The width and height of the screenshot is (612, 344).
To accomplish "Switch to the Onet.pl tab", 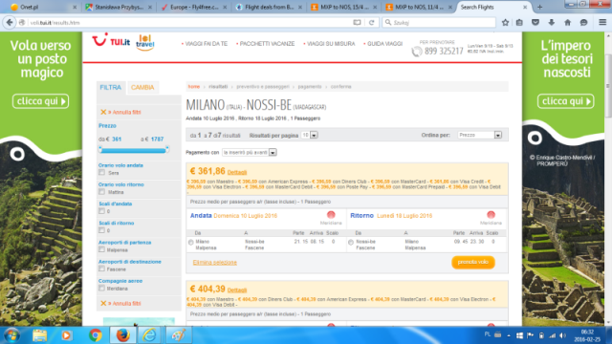I will pos(43,7).
